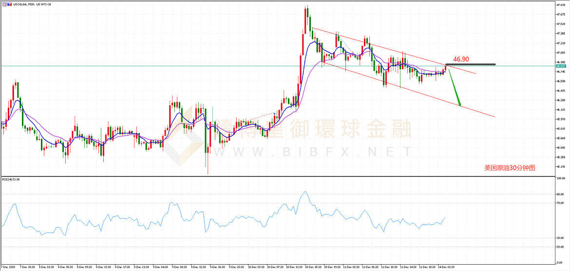The image size is (570, 271).
Task: Click the 47.830 level on price scale
Action: click(560, 5)
